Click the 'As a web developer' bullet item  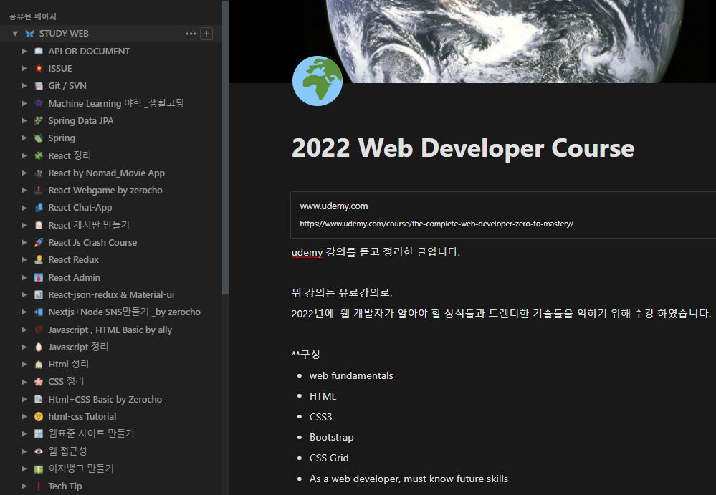[x=409, y=479]
